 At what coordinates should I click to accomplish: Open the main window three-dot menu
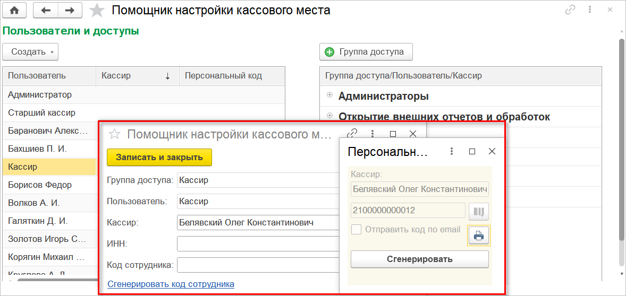click(x=590, y=10)
